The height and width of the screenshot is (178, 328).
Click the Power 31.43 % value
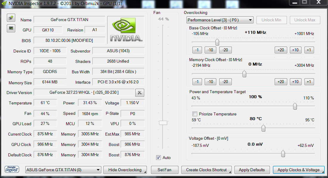pyautogui.click(x=90, y=103)
